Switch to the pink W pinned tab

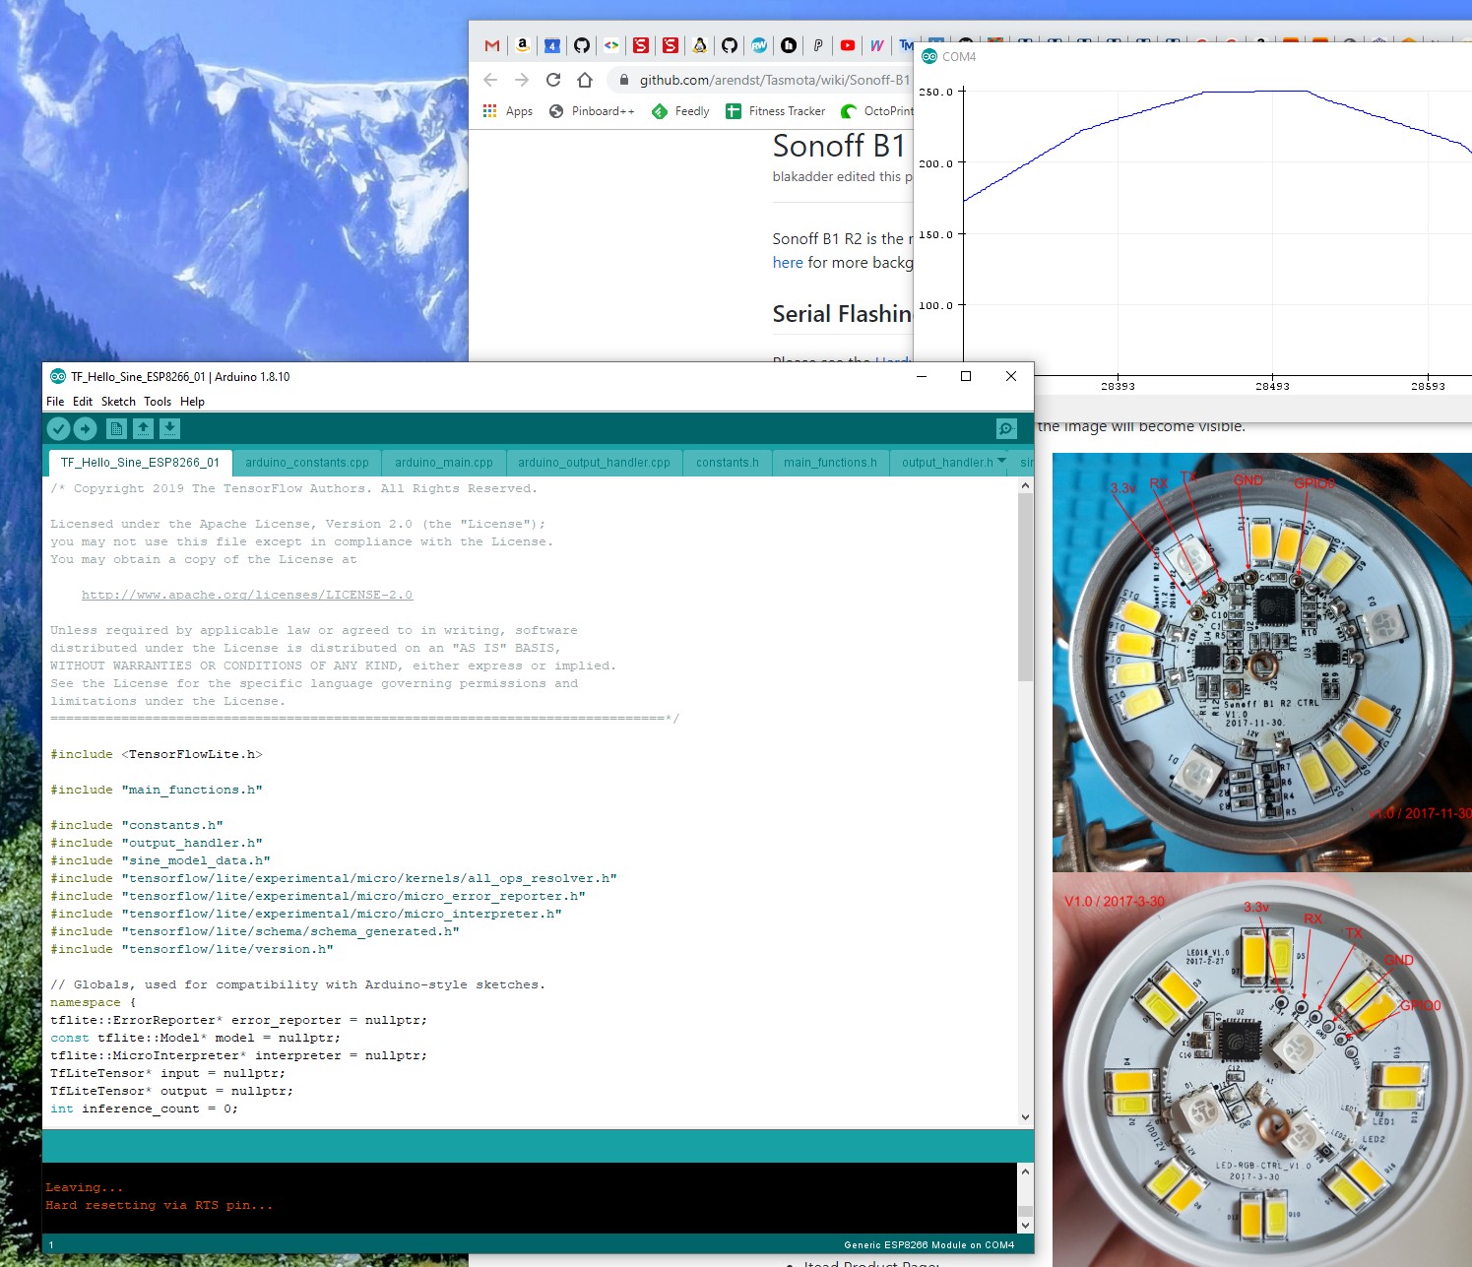coord(877,45)
